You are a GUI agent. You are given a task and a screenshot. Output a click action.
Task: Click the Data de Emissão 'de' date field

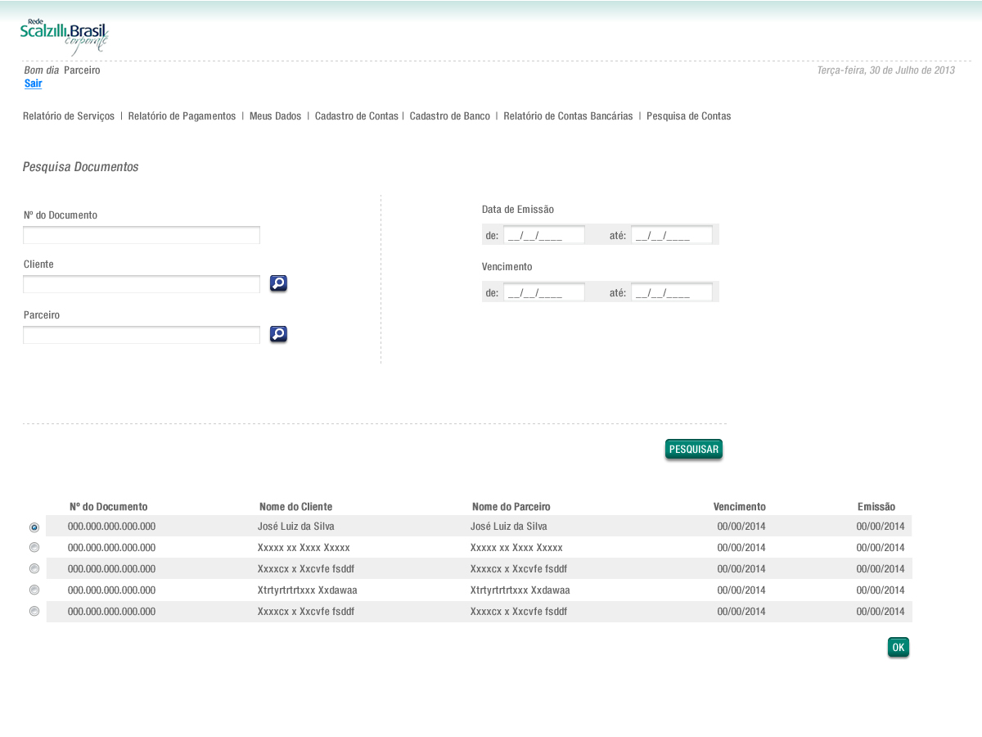coord(543,235)
